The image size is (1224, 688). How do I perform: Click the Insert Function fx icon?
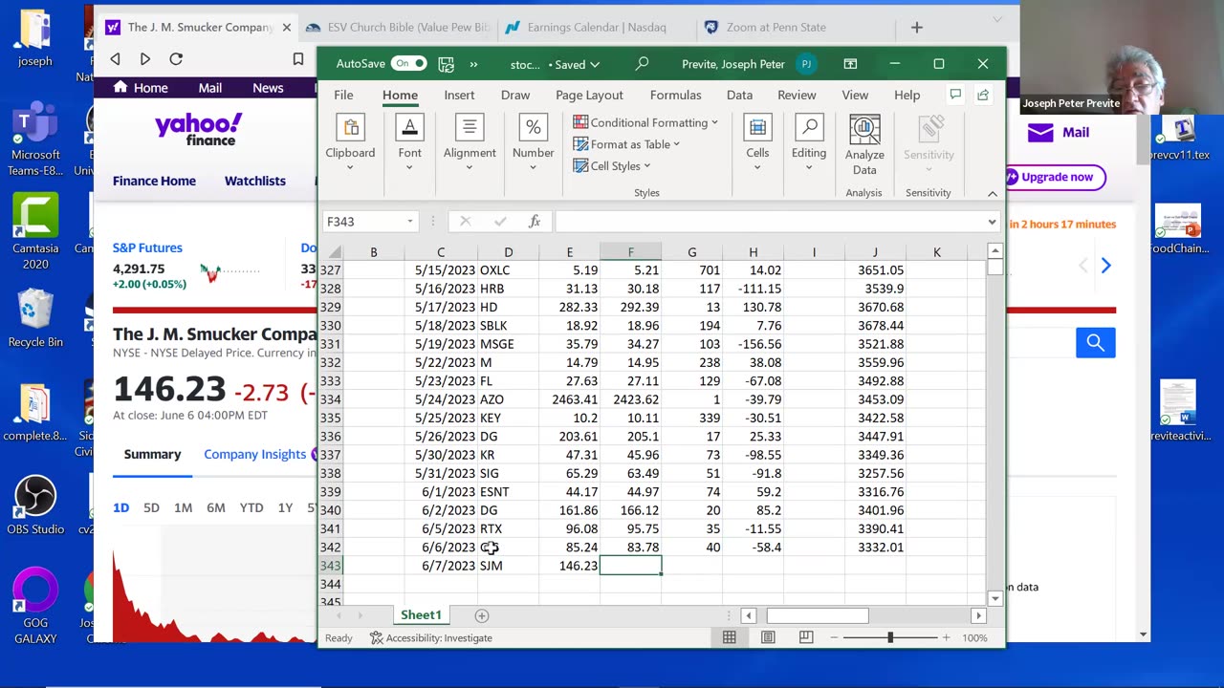(x=535, y=222)
